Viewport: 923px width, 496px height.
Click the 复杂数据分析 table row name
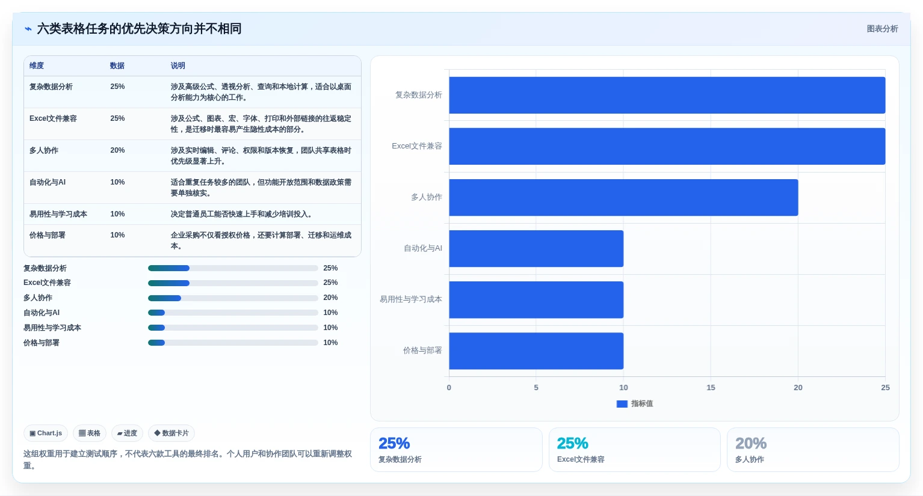[x=51, y=87]
